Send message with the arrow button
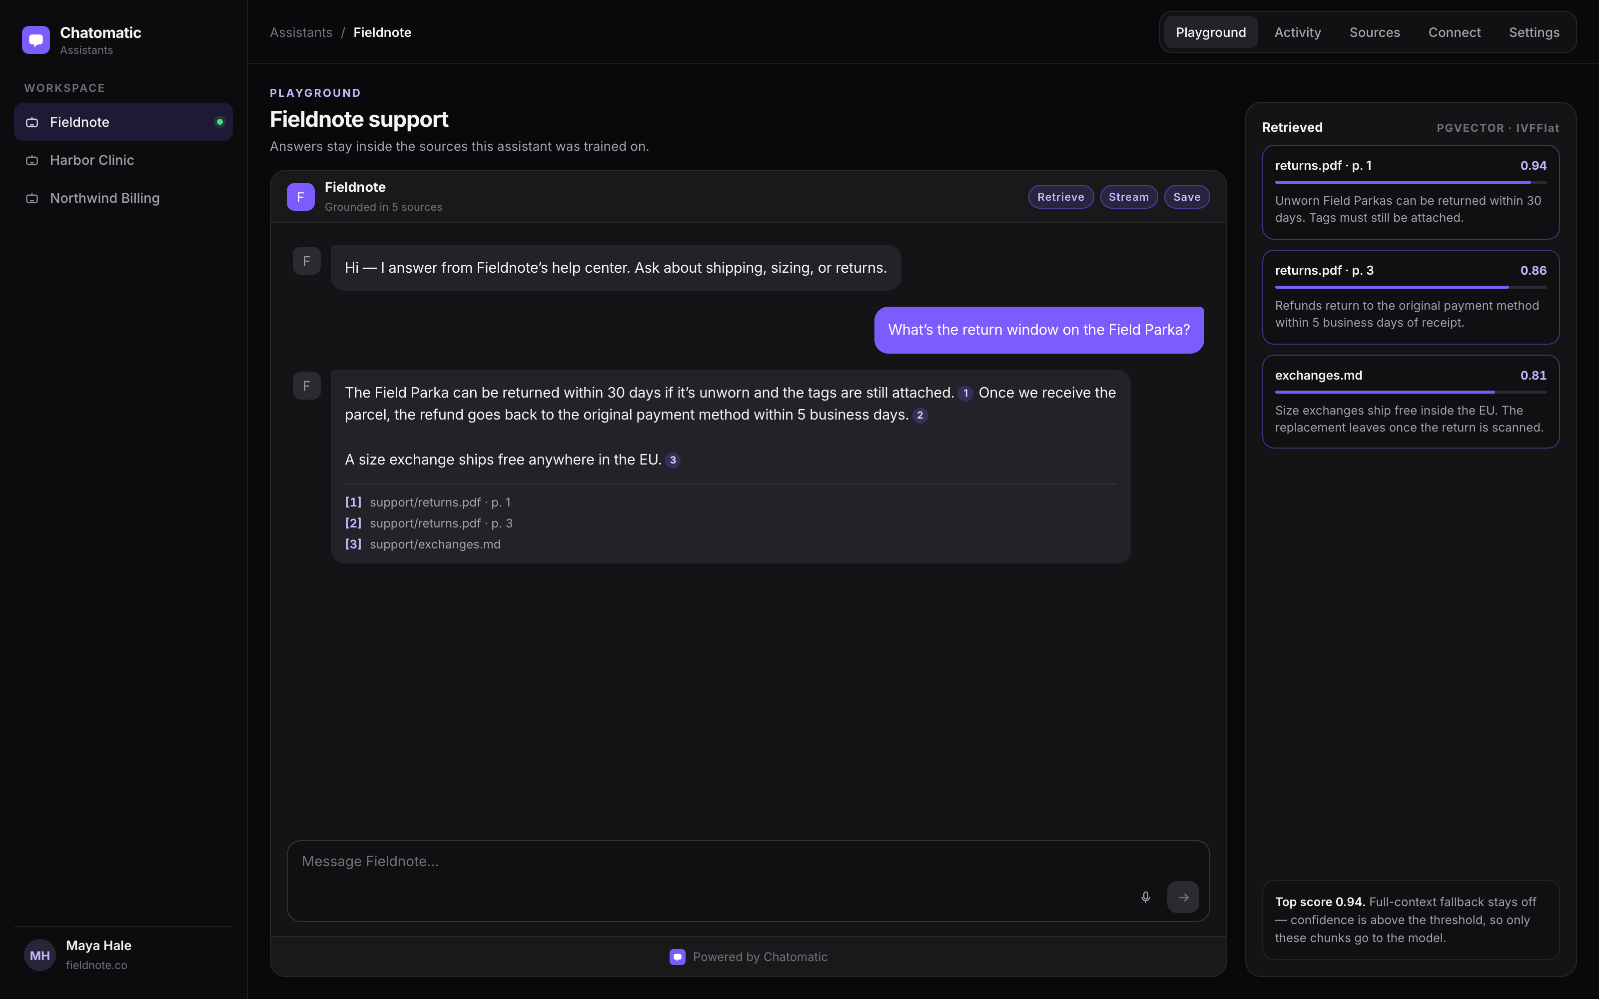 point(1183,897)
